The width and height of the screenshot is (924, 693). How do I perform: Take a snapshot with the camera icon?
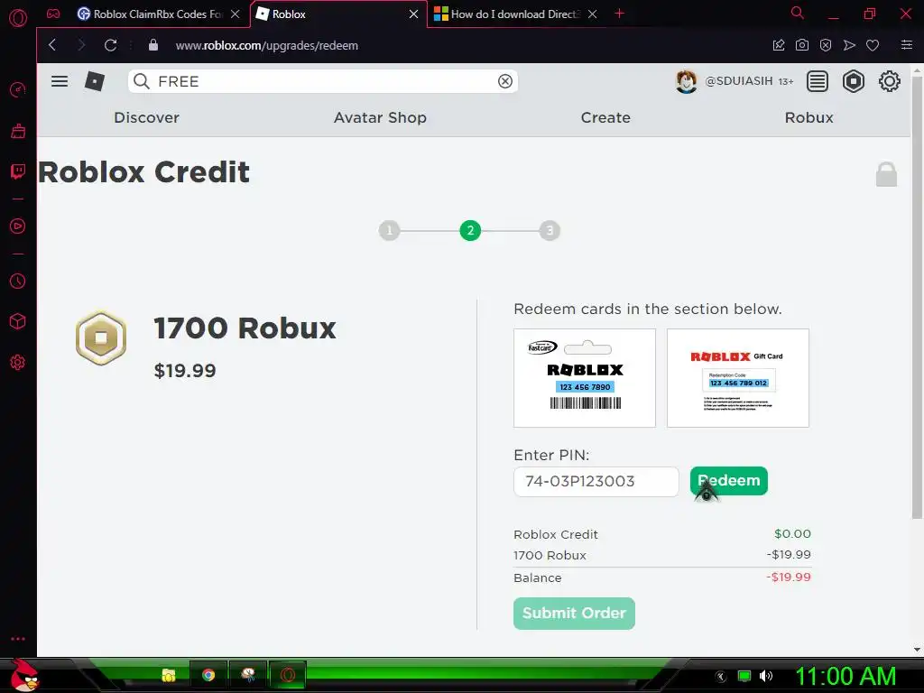(x=802, y=45)
